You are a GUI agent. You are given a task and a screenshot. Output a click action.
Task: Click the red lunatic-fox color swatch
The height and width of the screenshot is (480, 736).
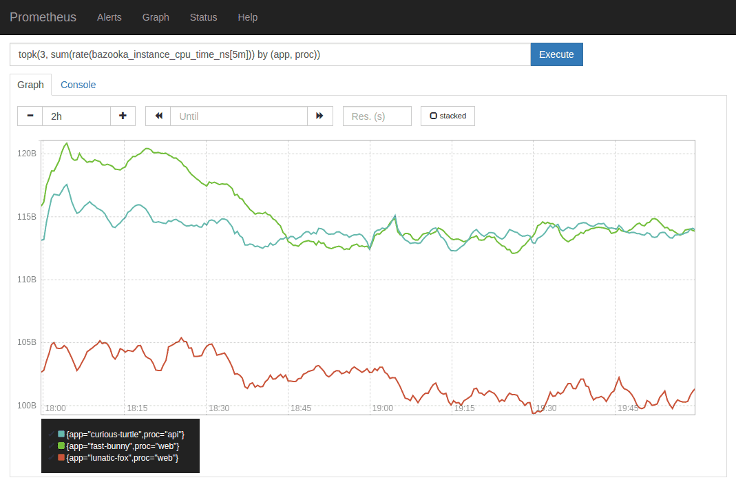click(61, 458)
